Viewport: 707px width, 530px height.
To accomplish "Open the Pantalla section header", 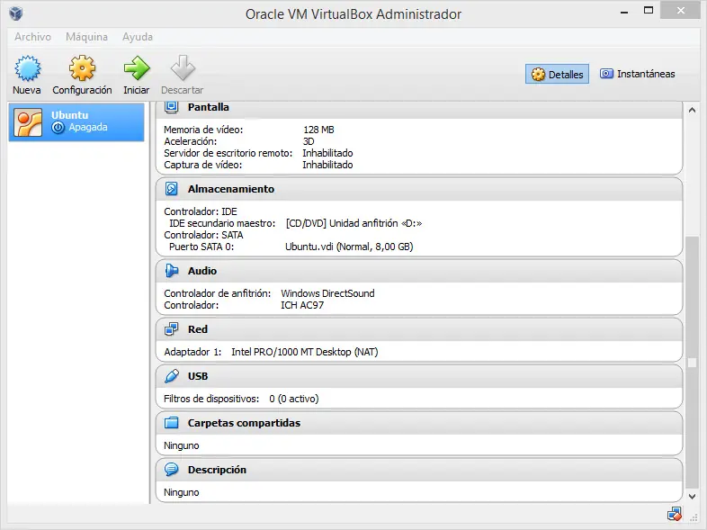I will point(419,108).
